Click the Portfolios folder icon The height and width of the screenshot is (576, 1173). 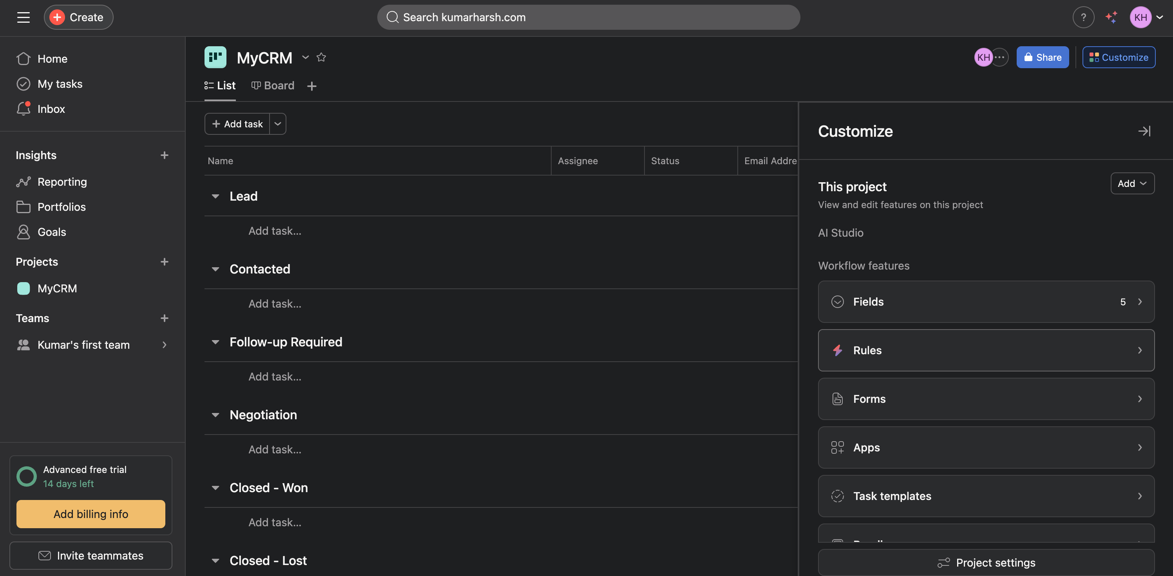coord(24,206)
